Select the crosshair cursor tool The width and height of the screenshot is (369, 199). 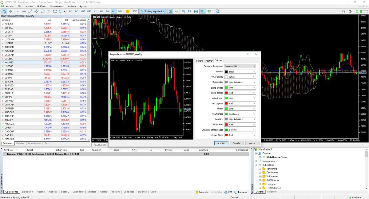[x=10, y=11]
